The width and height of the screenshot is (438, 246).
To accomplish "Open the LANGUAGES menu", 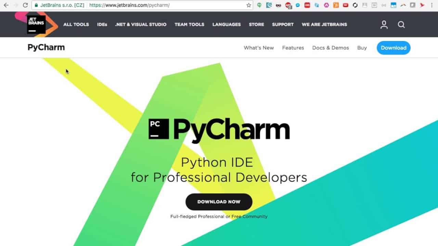I will pos(227,25).
